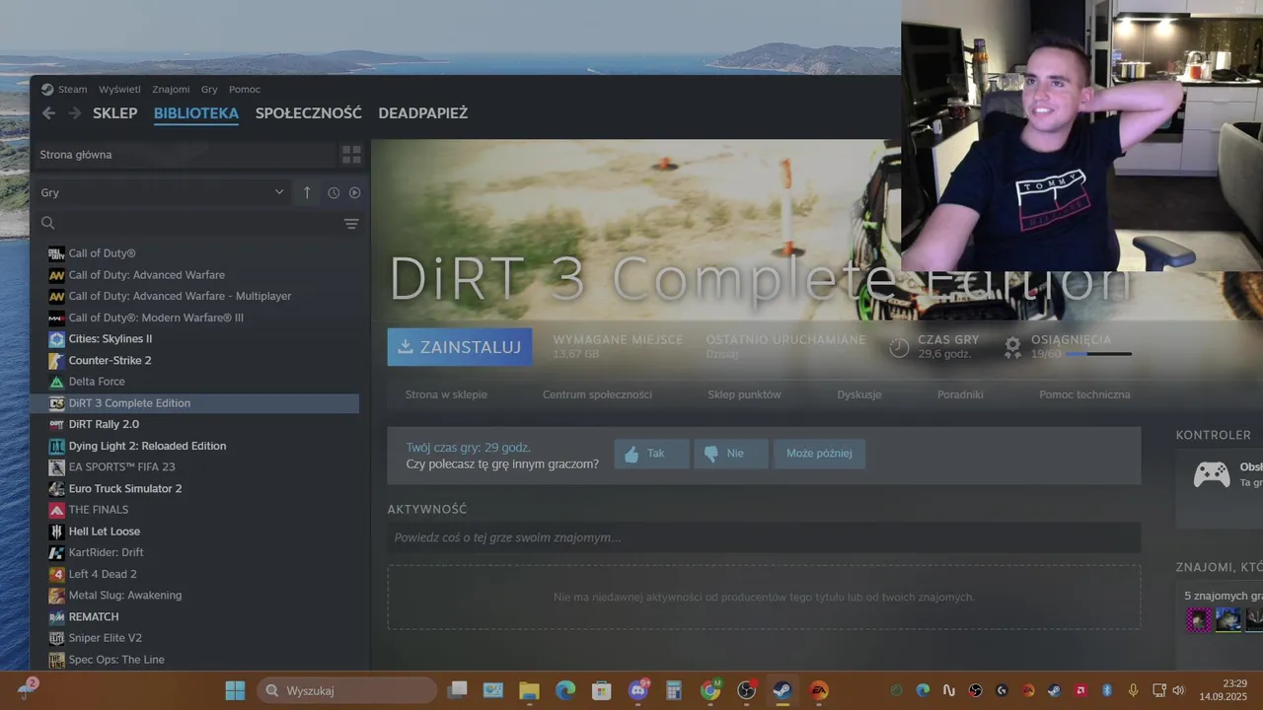Open the second friend avatar thumbnail
The image size is (1263, 710).
point(1228,619)
